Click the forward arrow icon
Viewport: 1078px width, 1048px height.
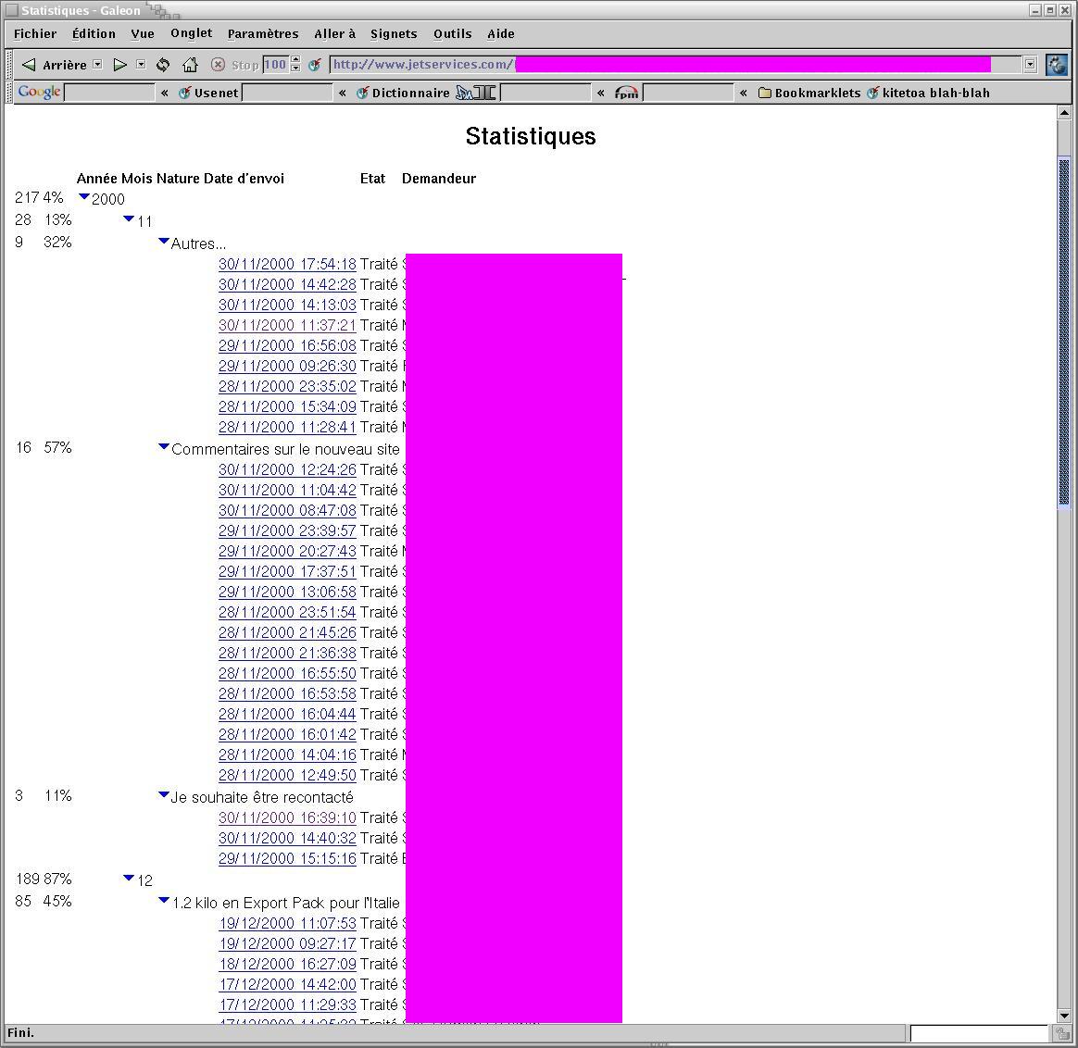(120, 65)
